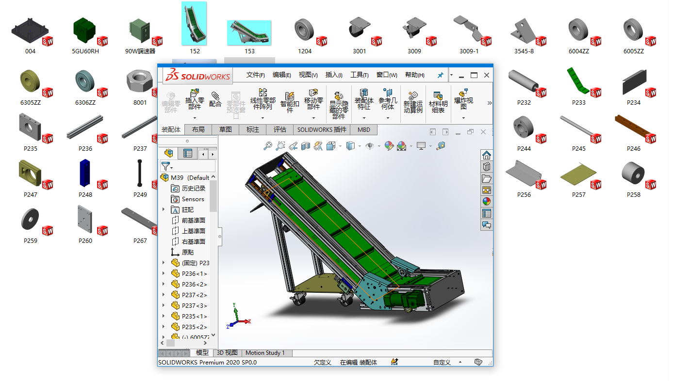
Task: Open the View Palette task pane icon
Action: pyautogui.click(x=487, y=190)
